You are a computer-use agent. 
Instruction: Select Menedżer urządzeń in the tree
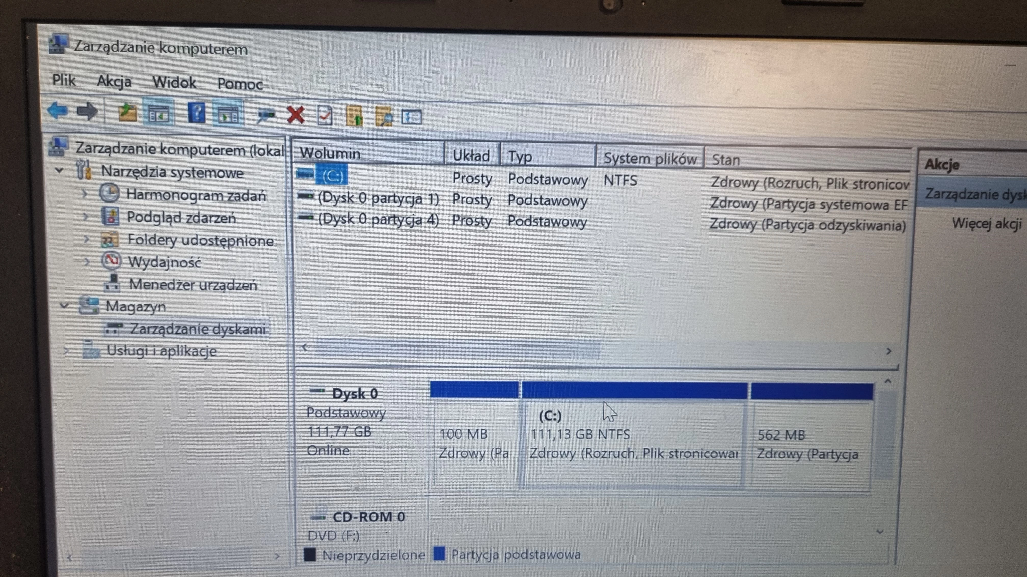click(x=193, y=285)
